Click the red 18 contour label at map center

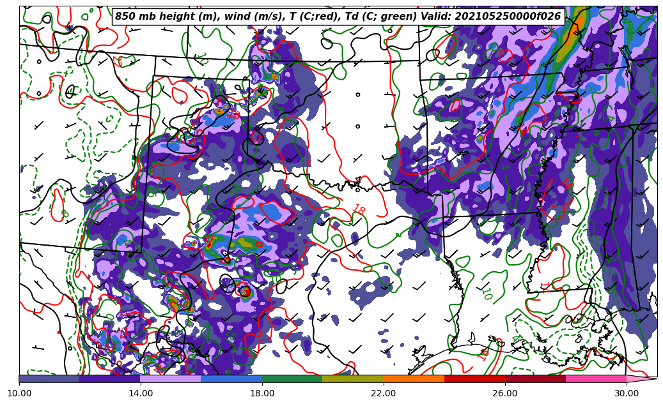click(358, 210)
